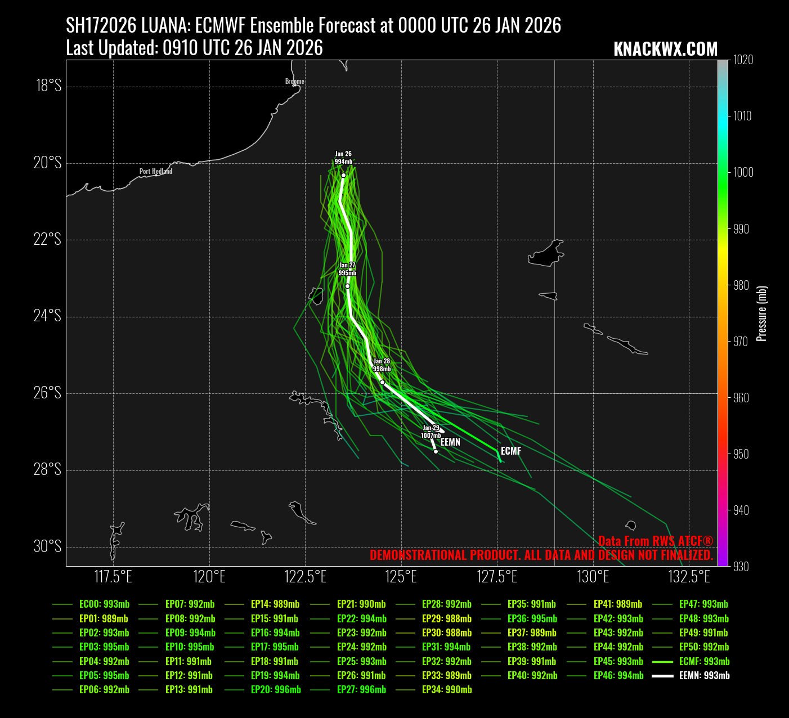Click the EP29: 988mb legend item

click(447, 619)
